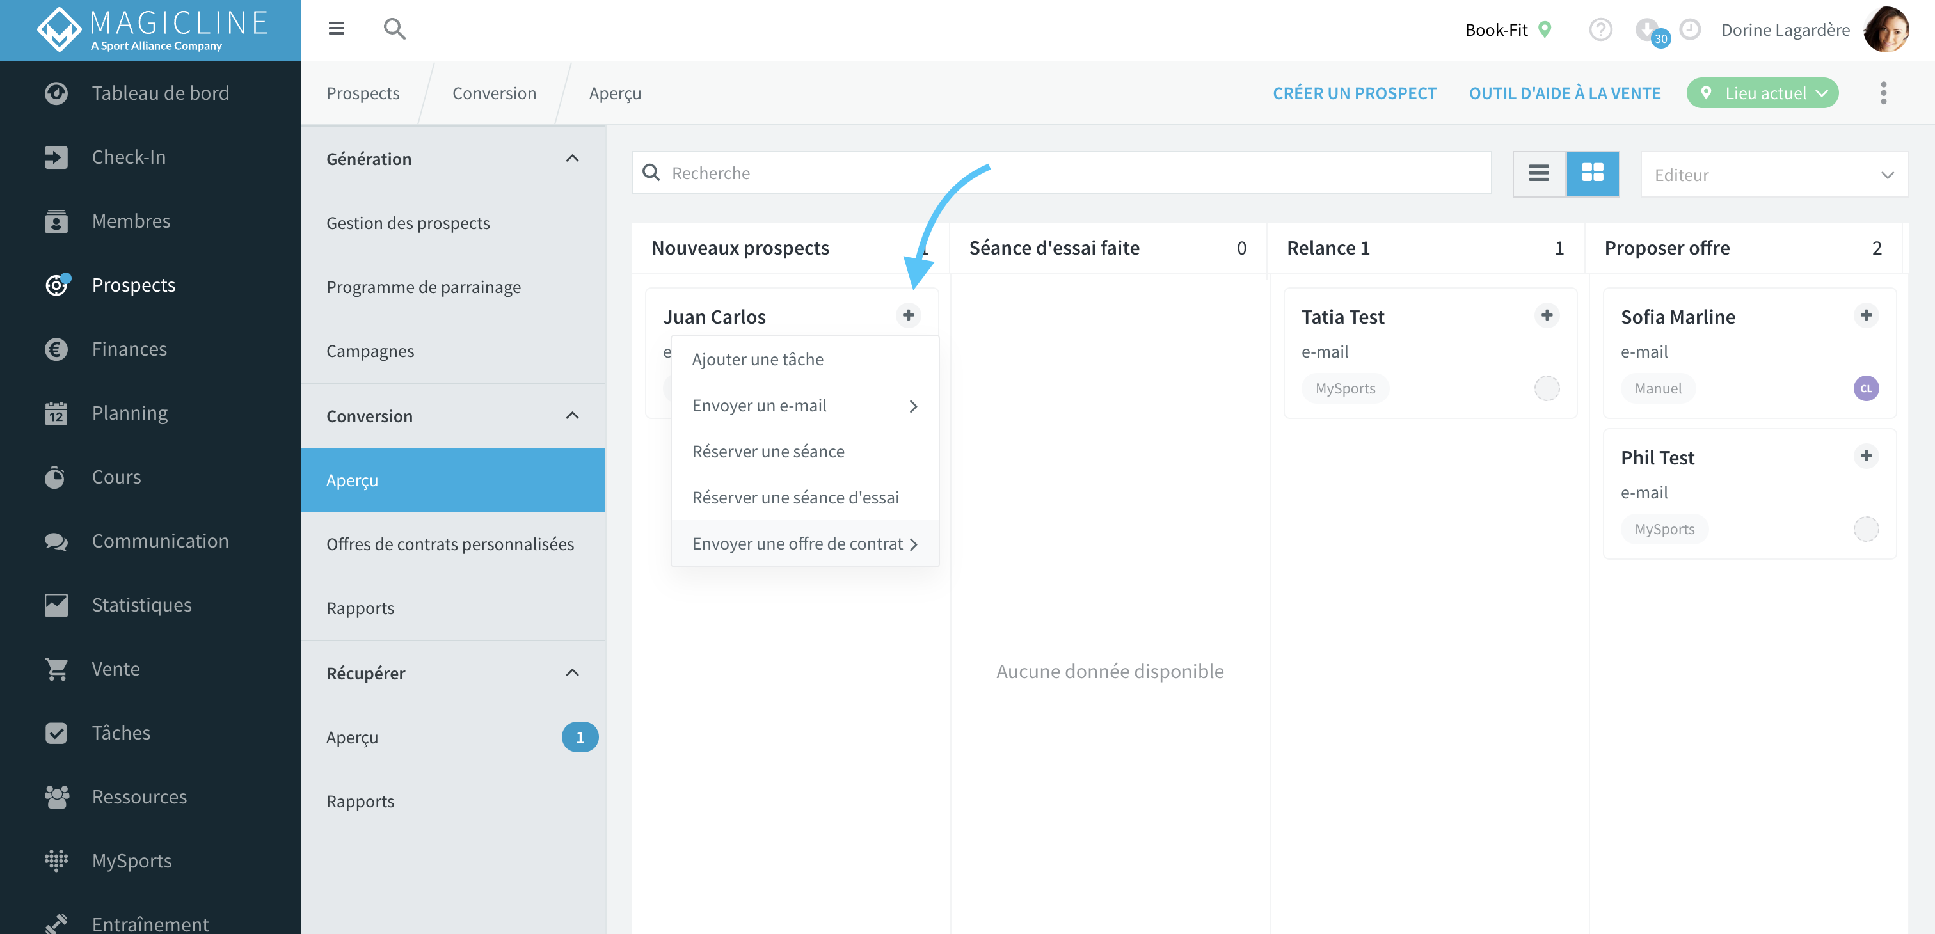The height and width of the screenshot is (934, 1935).
Task: Click plus icon on Phil Test card
Action: point(1865,455)
